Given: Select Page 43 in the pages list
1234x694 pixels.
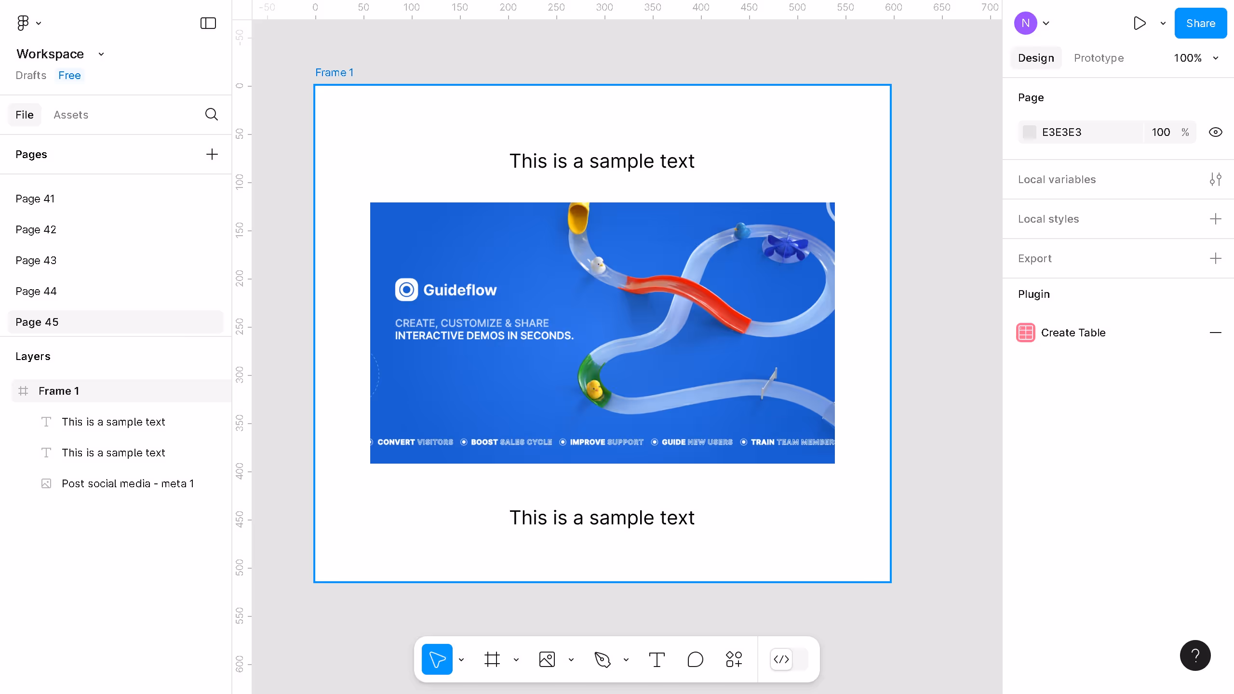Looking at the screenshot, I should (36, 260).
